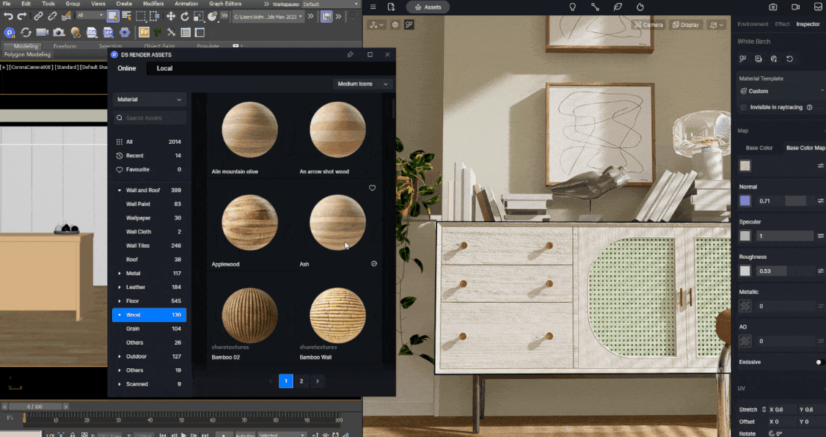The width and height of the screenshot is (826, 437).
Task: Click the Undo arrow in 3ds Max toolbar
Action: pyautogui.click(x=9, y=16)
